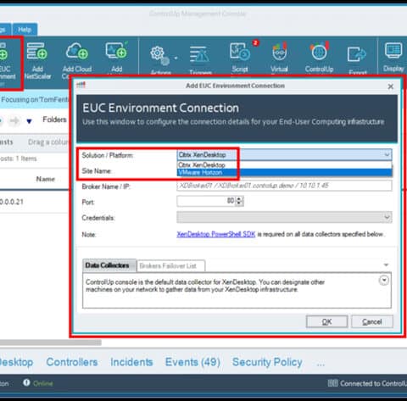Open the Events (49) view tab
The image size is (407, 401).
[x=192, y=362]
